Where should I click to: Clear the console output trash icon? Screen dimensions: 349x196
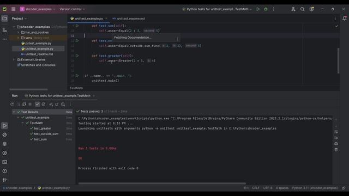point(336,150)
